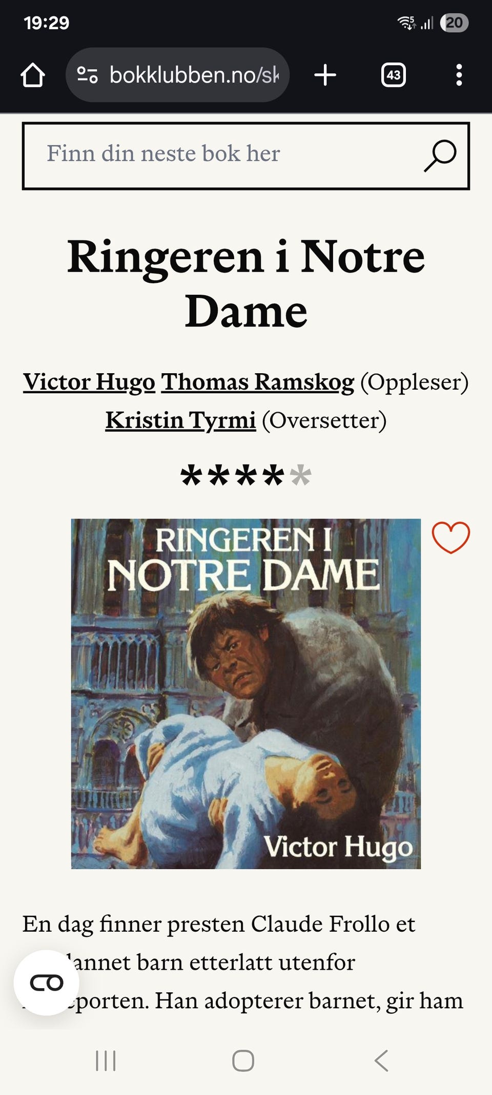This screenshot has width=492, height=1095.
Task: Open the Kristin Tyrmi translator link
Action: [180, 420]
